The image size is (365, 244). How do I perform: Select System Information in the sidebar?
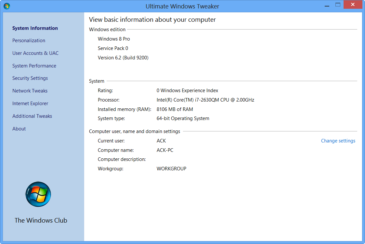[35, 28]
